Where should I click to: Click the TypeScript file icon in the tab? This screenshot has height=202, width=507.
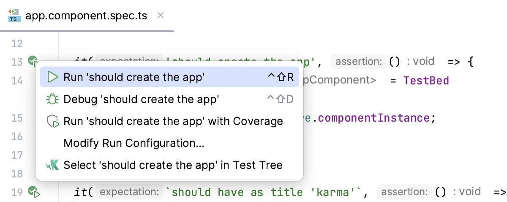click(x=14, y=16)
